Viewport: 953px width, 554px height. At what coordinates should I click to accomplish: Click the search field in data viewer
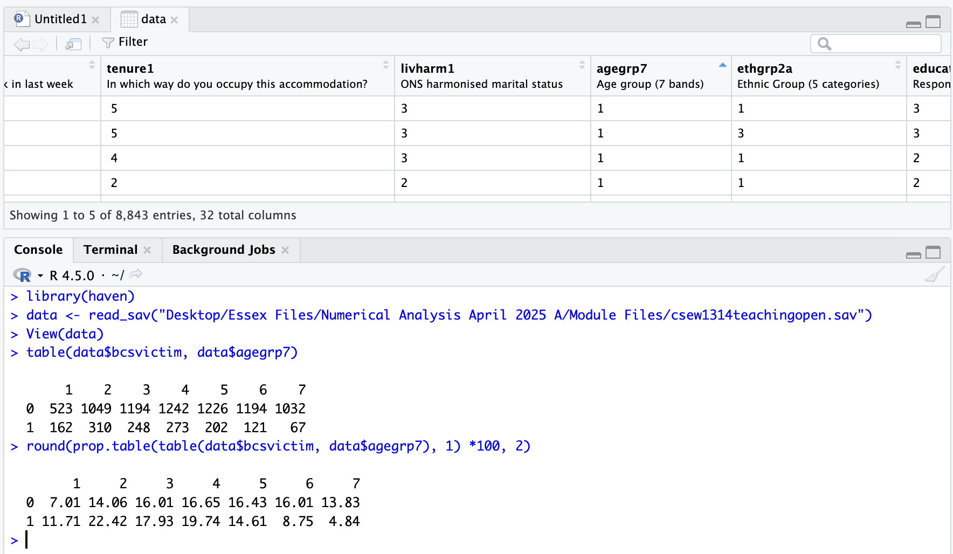pos(883,44)
